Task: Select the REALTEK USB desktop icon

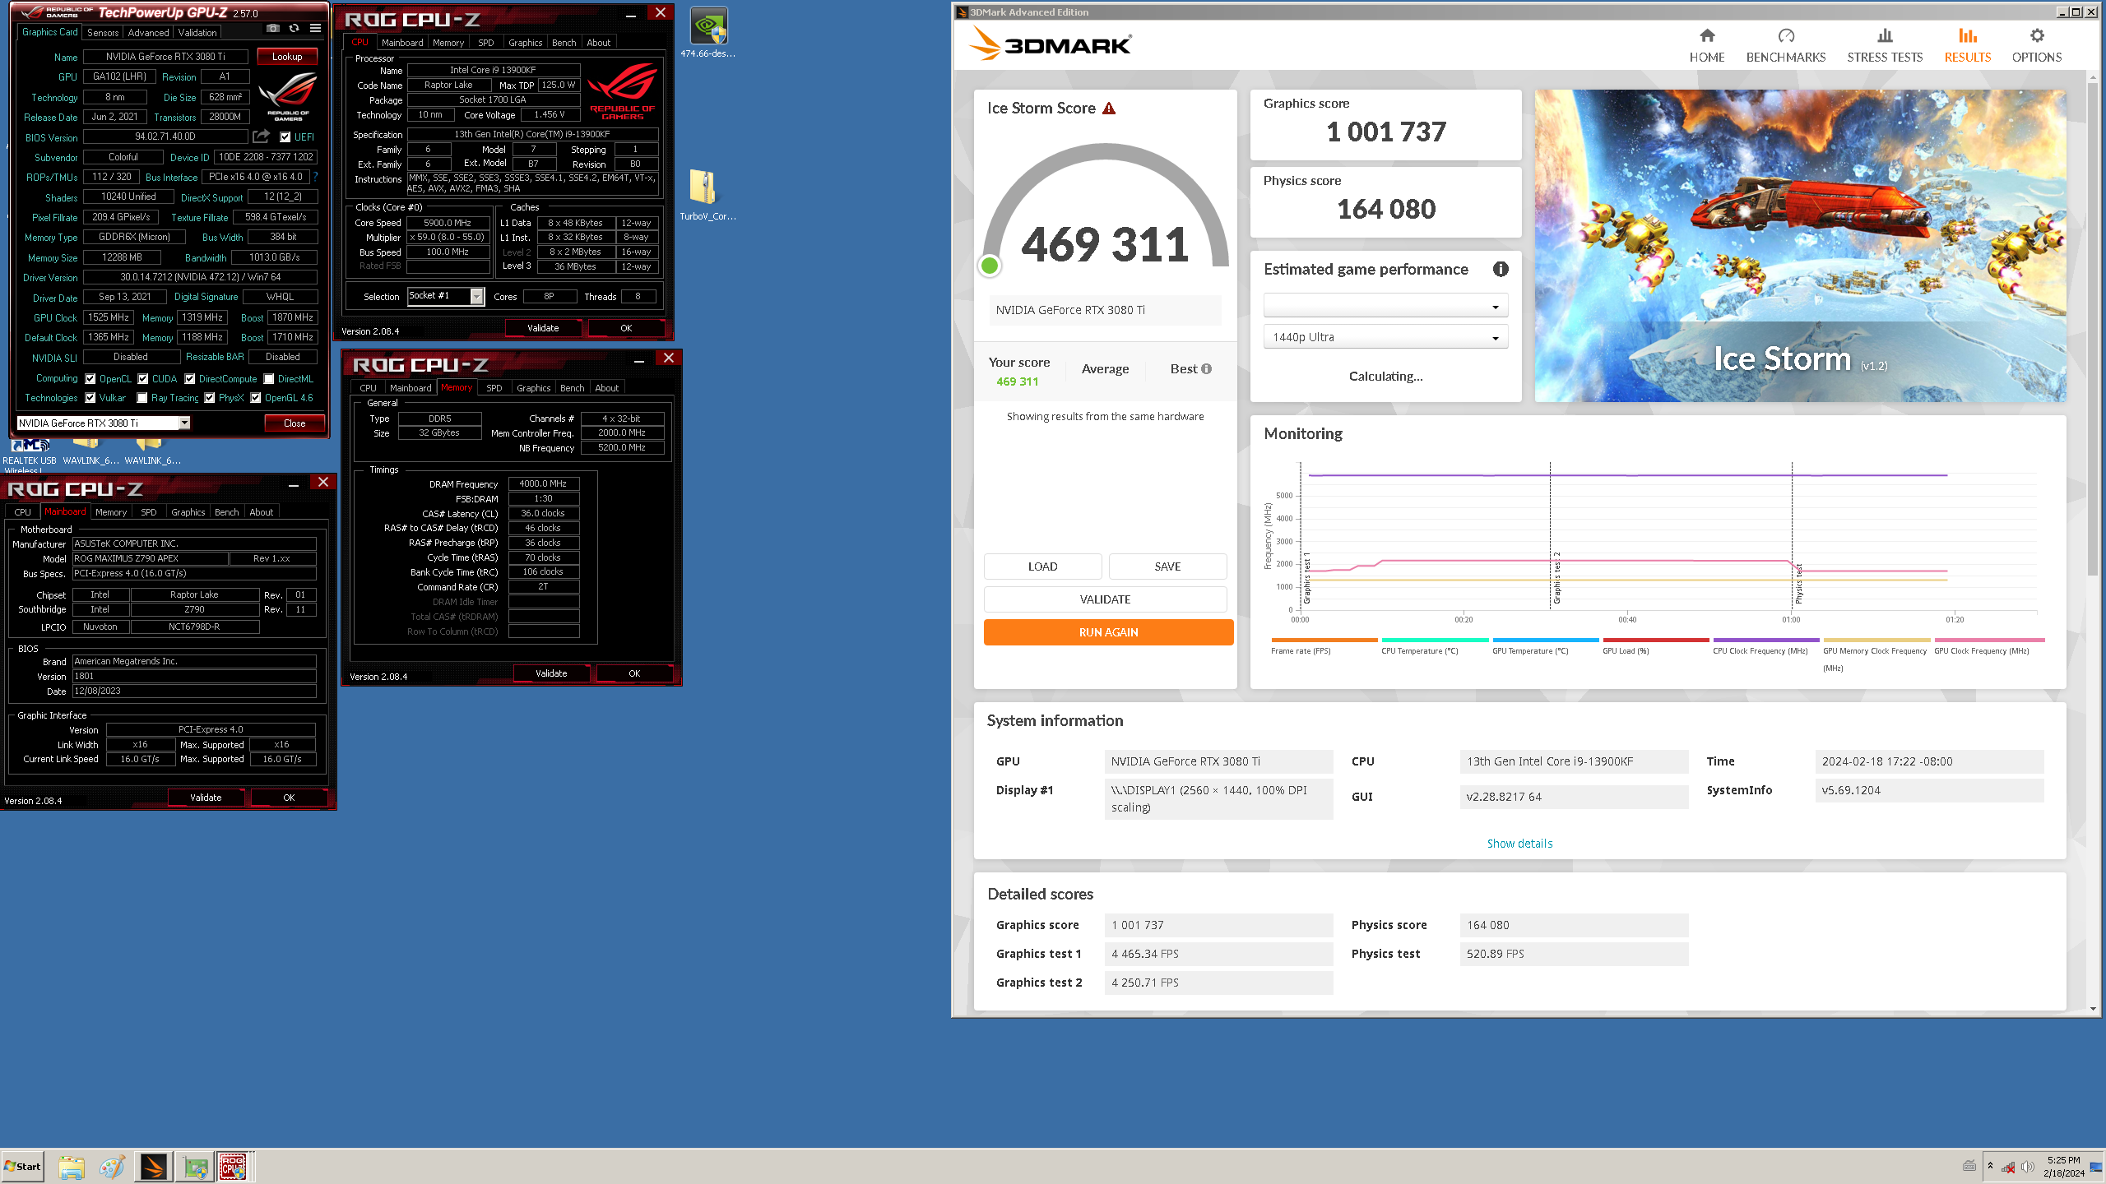Action: point(30,454)
